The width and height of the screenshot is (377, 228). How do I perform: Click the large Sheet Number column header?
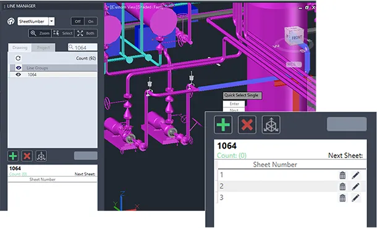(275, 165)
